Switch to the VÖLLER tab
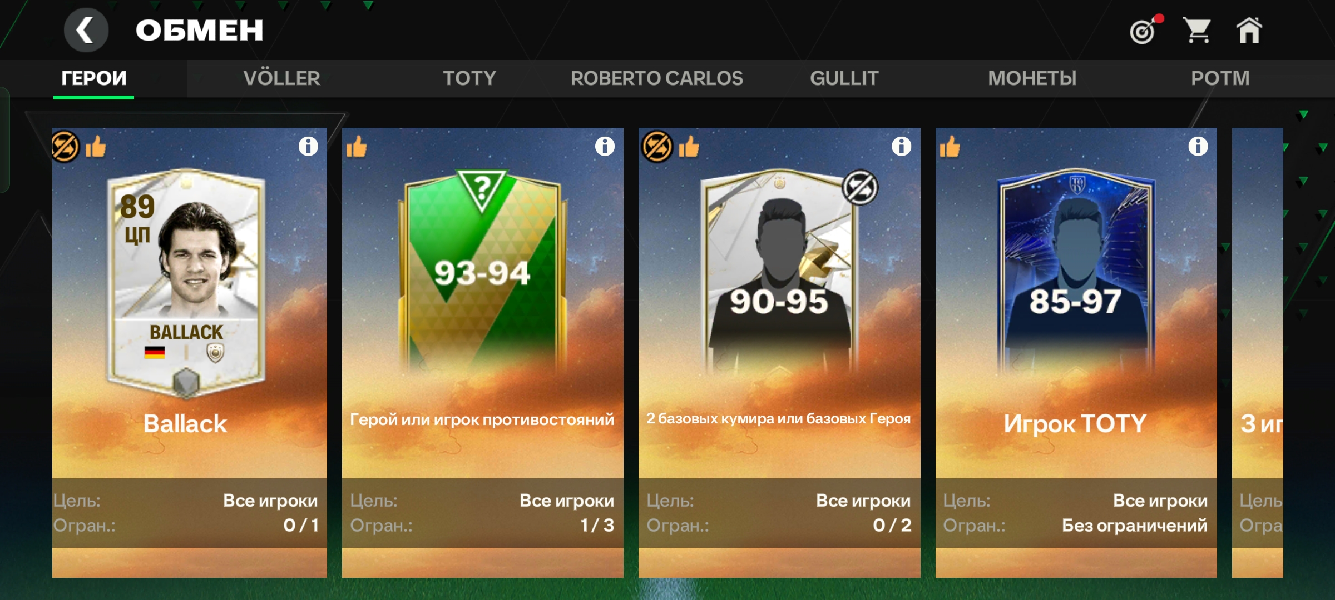Image resolution: width=1335 pixels, height=600 pixels. click(x=281, y=78)
